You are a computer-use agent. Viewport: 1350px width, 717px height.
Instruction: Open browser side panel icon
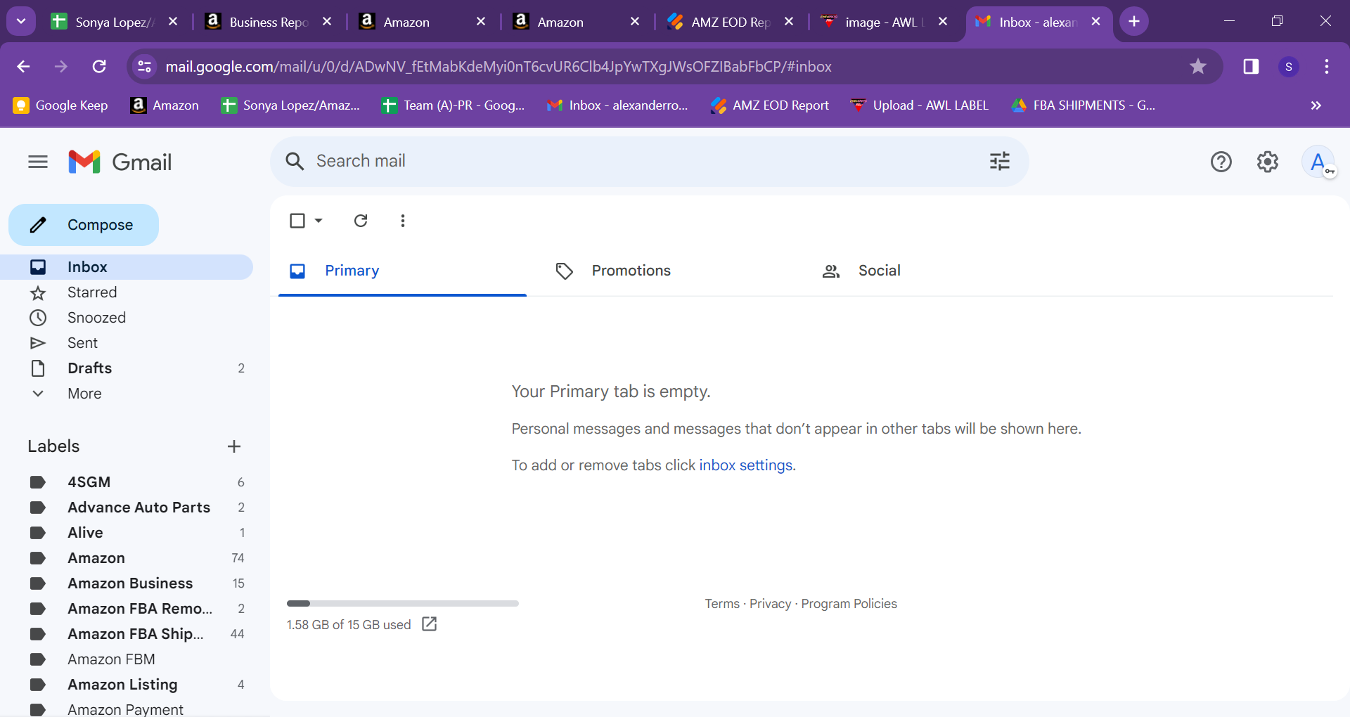[x=1251, y=66]
